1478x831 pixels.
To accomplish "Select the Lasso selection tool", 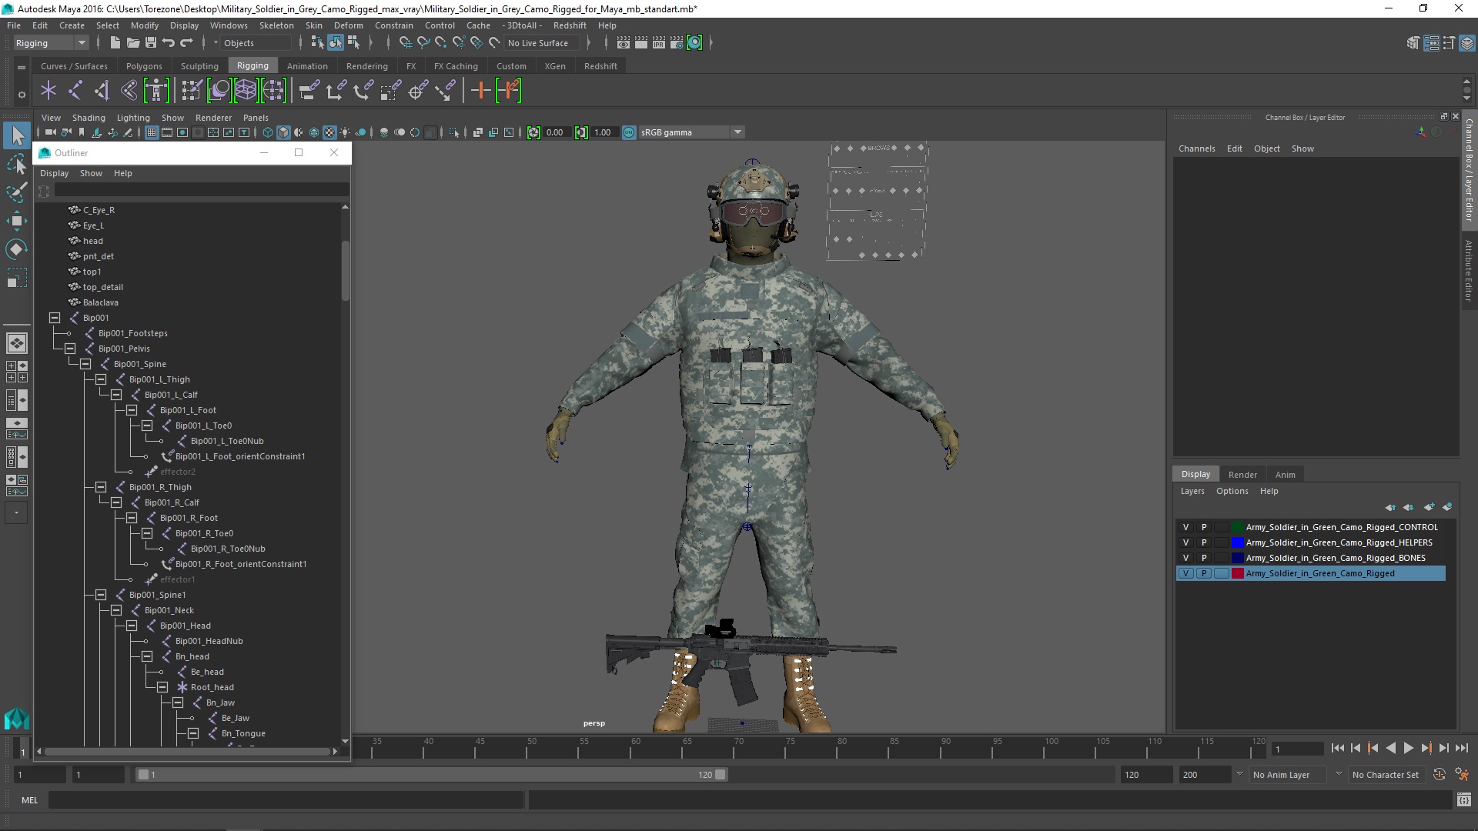I will click(16, 164).
